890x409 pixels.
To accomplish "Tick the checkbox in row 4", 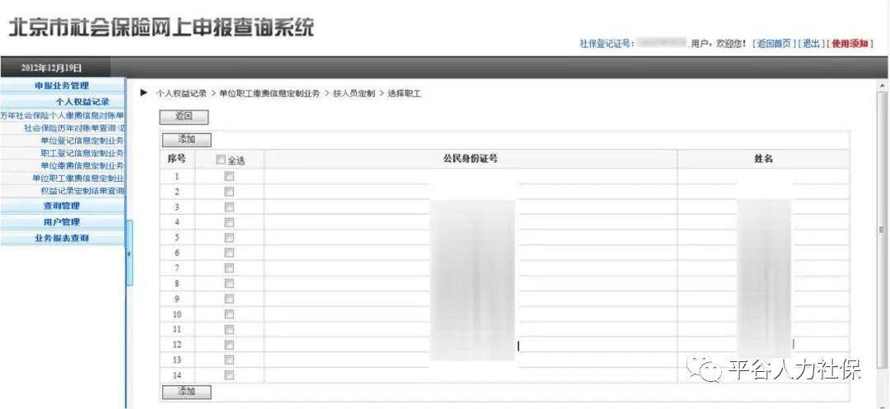I will (x=229, y=222).
